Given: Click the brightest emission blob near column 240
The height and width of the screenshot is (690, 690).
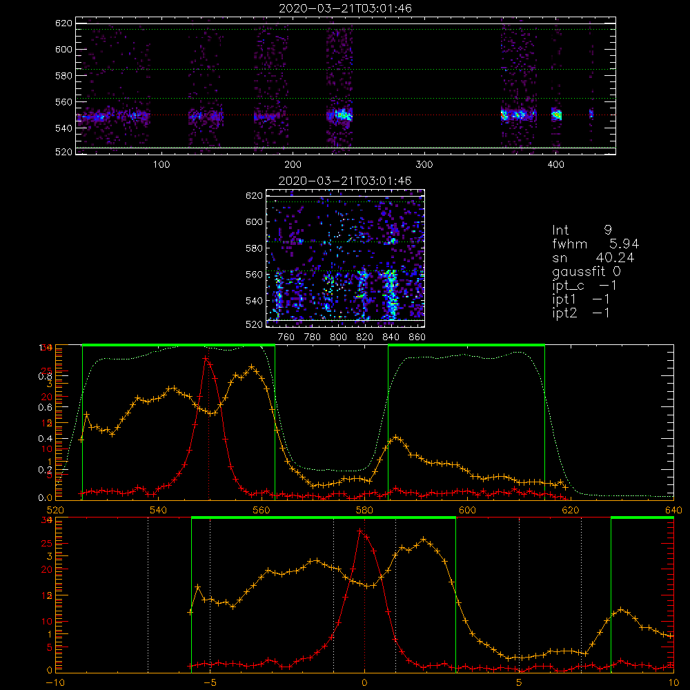Looking at the screenshot, I should point(344,115).
